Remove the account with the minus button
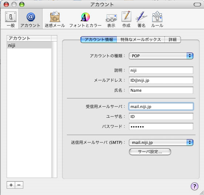The height and width of the screenshot is (195, 204). pyautogui.click(x=19, y=185)
